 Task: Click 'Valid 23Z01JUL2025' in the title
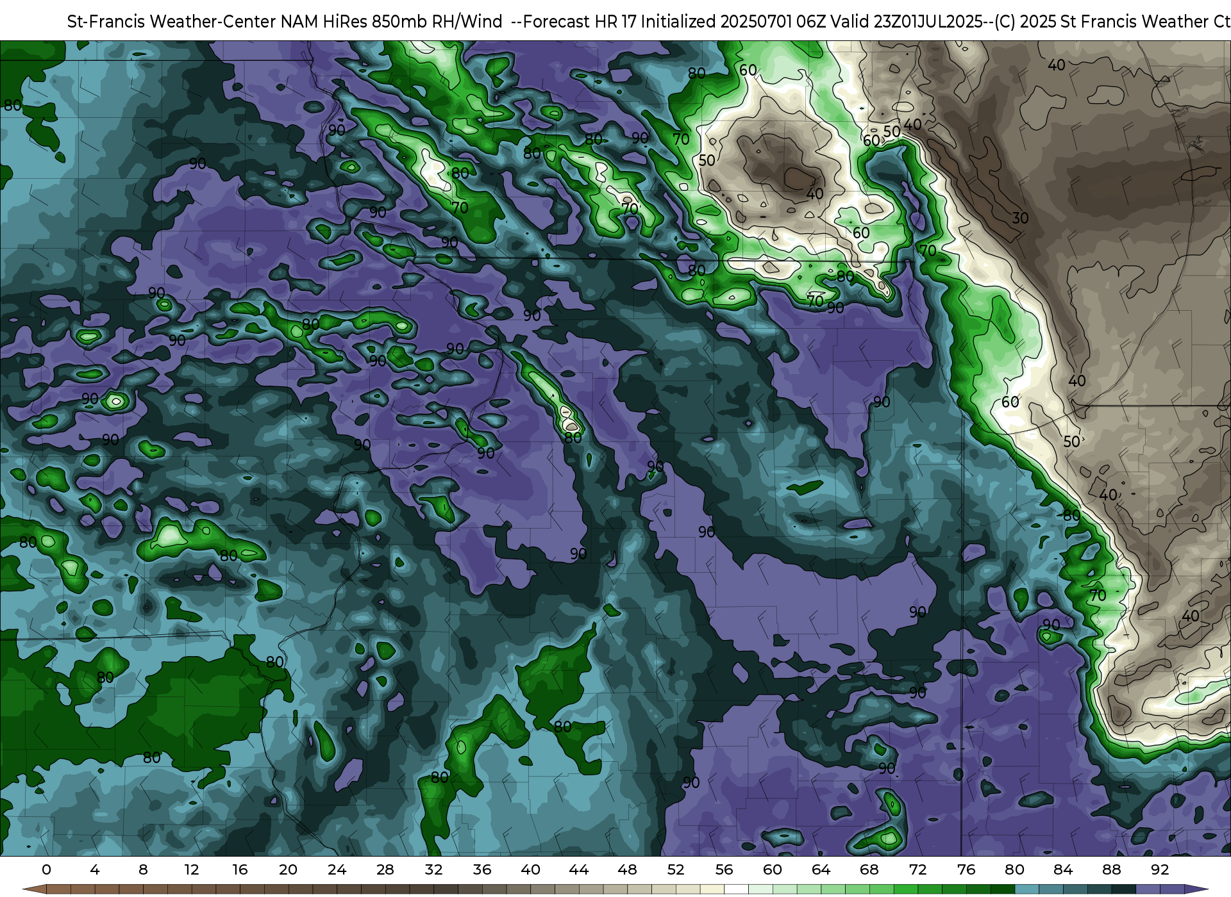pos(907,22)
